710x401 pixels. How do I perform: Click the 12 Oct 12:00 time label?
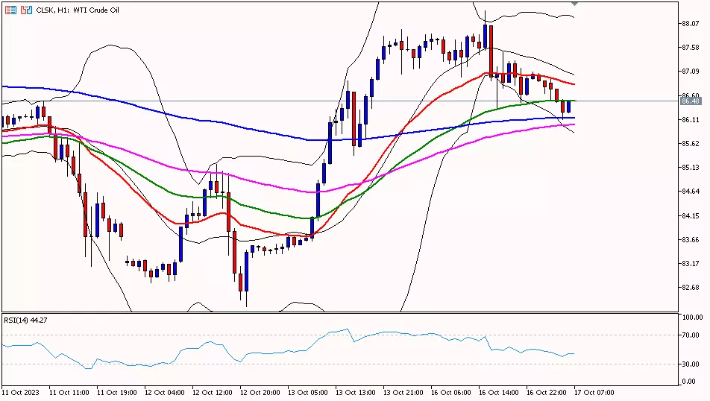point(211,392)
